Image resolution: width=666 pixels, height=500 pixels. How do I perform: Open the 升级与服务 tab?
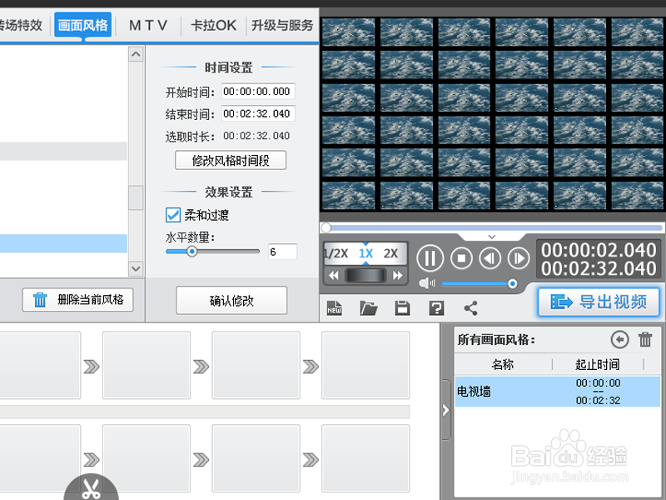[x=282, y=25]
